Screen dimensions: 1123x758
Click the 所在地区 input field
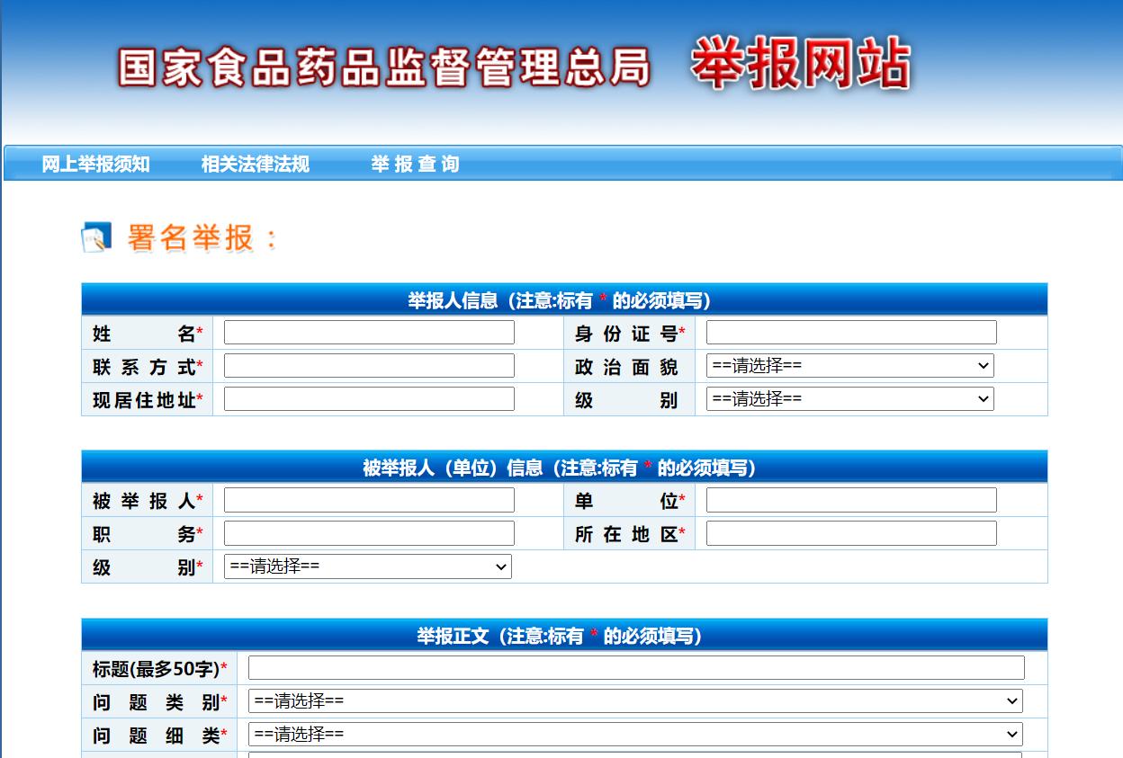(x=849, y=532)
